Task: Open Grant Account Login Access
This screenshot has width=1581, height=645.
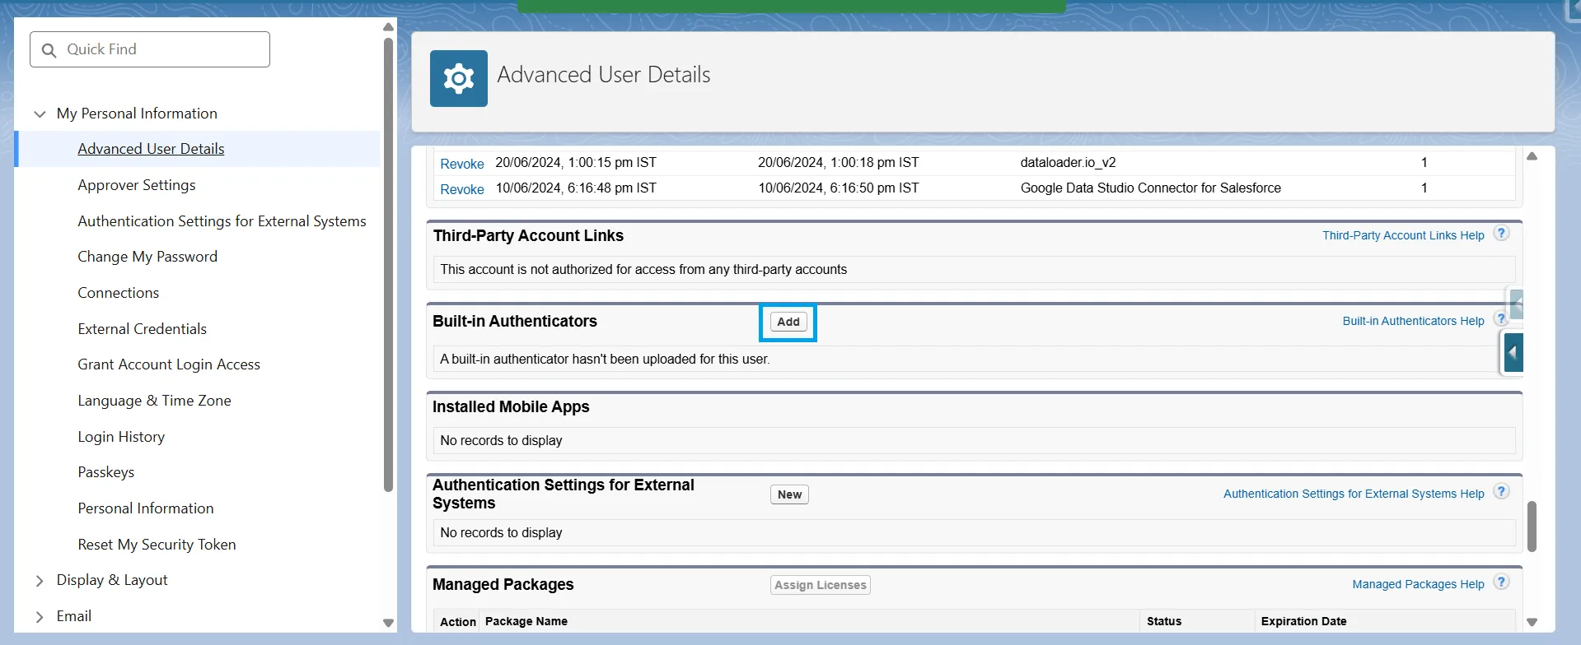Action: [x=169, y=364]
